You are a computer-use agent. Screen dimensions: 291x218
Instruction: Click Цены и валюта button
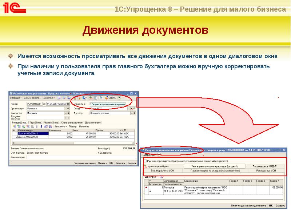[32, 98]
